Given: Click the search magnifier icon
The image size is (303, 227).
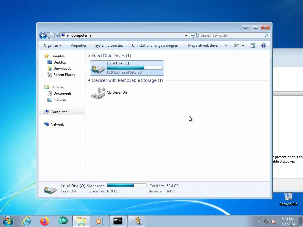Looking at the screenshot, I should (267, 35).
